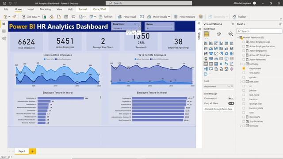Click Save icon in title bar
The image size is (283, 159).
pos(4,3)
